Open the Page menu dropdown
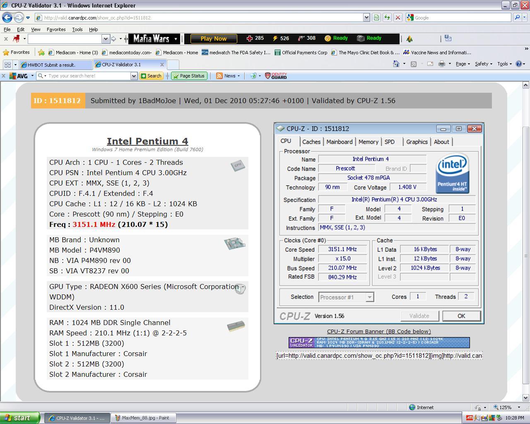The height and width of the screenshot is (424, 530). (463, 64)
